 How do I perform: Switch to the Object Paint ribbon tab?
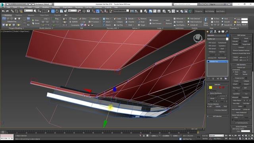[44, 15]
